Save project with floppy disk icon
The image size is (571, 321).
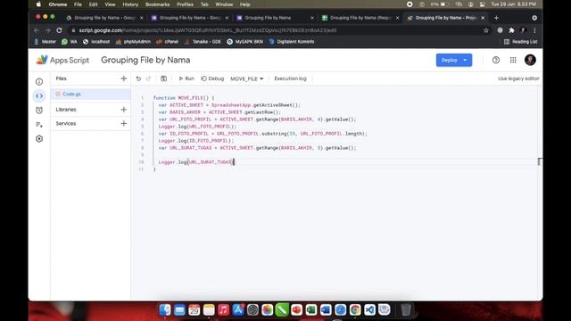pyautogui.click(x=164, y=78)
